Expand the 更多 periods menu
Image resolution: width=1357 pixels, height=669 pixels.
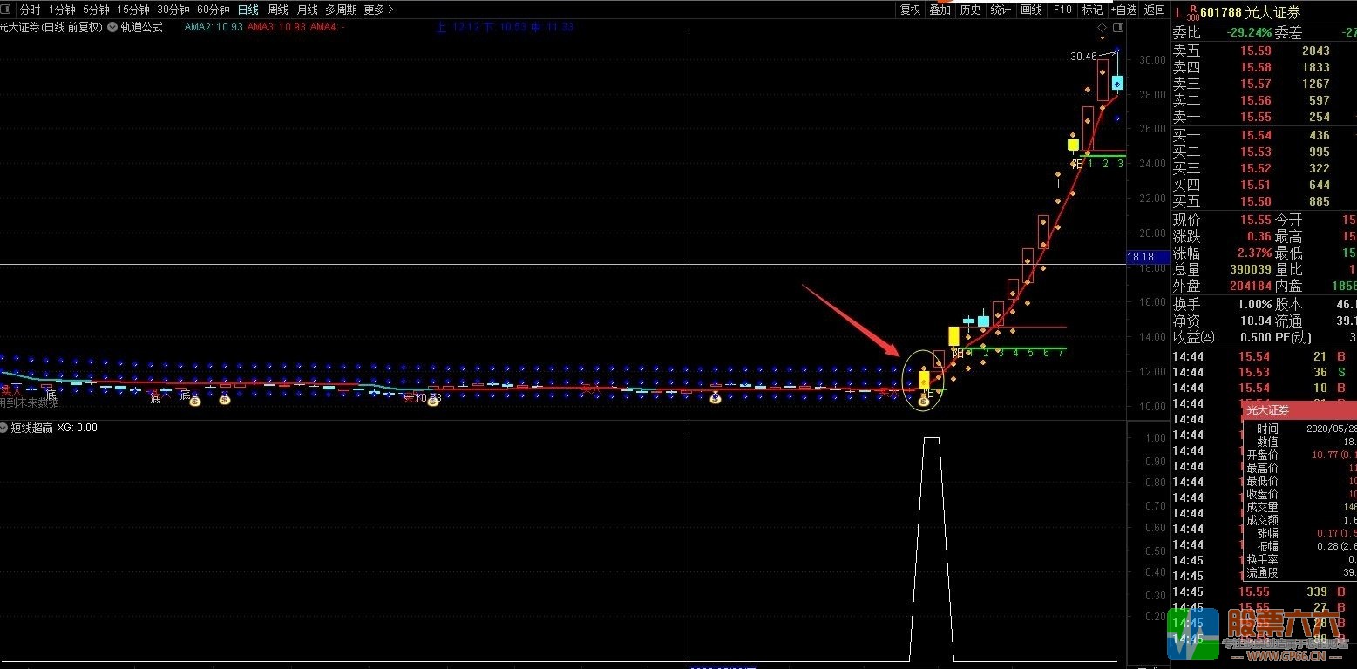[x=378, y=10]
